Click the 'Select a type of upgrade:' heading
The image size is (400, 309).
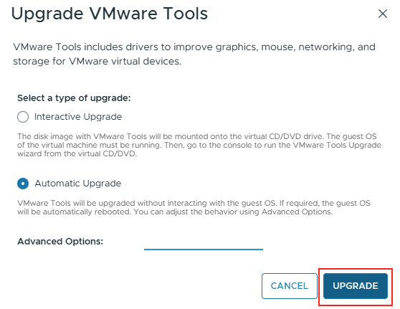pos(74,98)
